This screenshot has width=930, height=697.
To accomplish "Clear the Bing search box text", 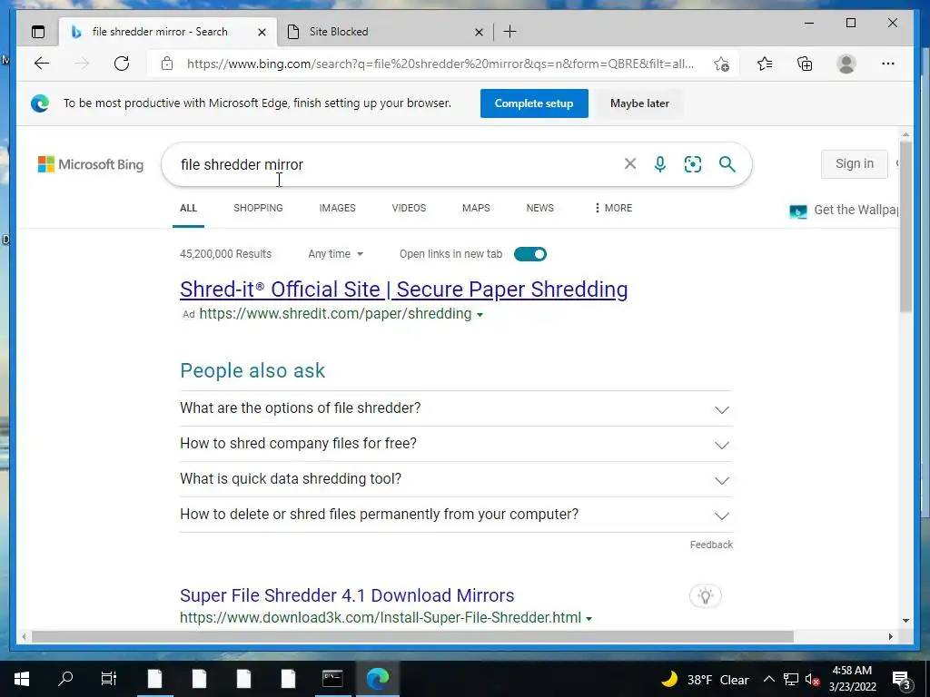I will point(630,163).
